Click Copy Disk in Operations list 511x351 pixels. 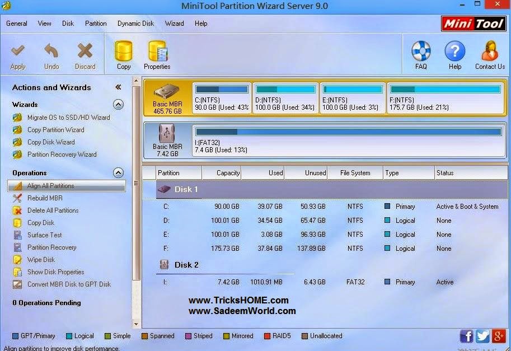pyautogui.click(x=41, y=223)
